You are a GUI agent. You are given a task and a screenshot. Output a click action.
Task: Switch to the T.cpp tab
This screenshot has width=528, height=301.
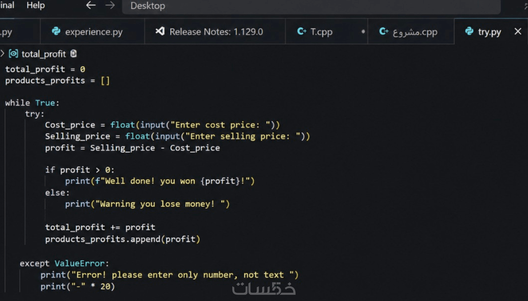[x=326, y=31]
